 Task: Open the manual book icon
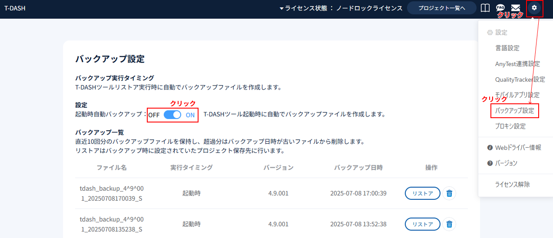coord(485,8)
